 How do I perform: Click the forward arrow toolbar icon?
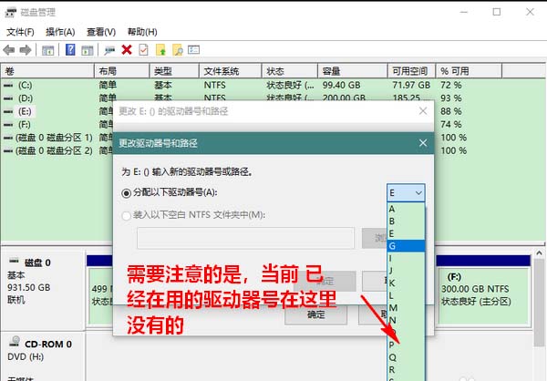click(26, 49)
